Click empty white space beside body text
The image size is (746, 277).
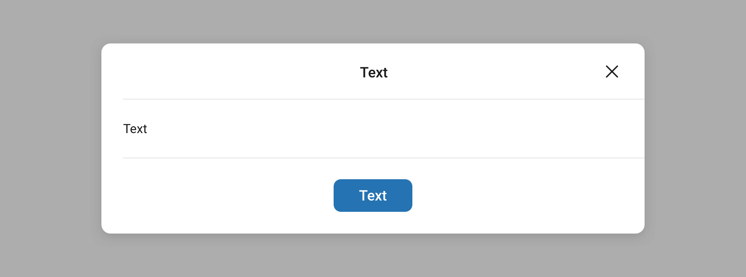(385, 129)
